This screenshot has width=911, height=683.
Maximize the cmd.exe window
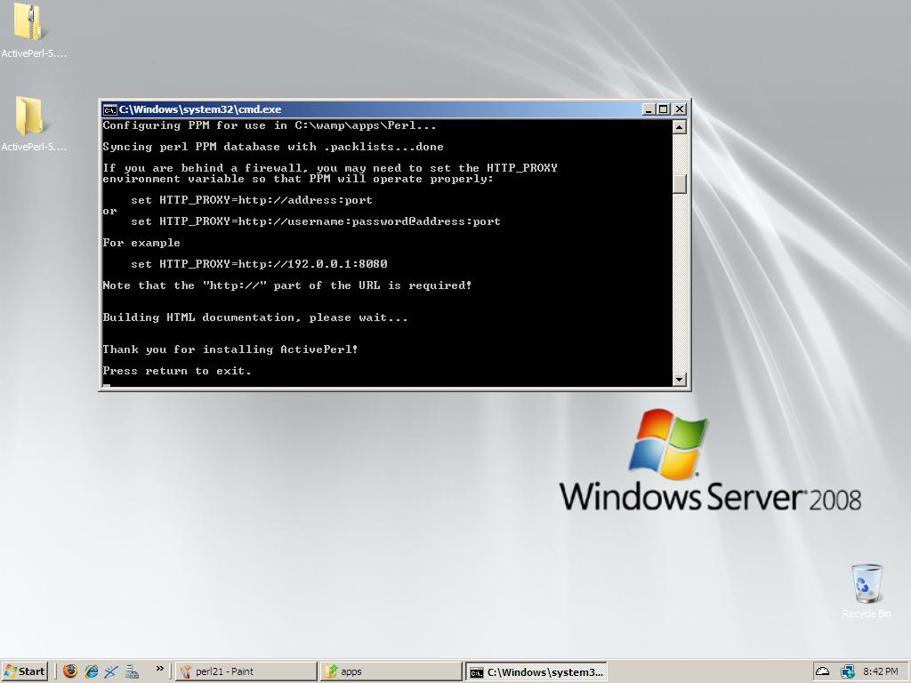[x=664, y=109]
